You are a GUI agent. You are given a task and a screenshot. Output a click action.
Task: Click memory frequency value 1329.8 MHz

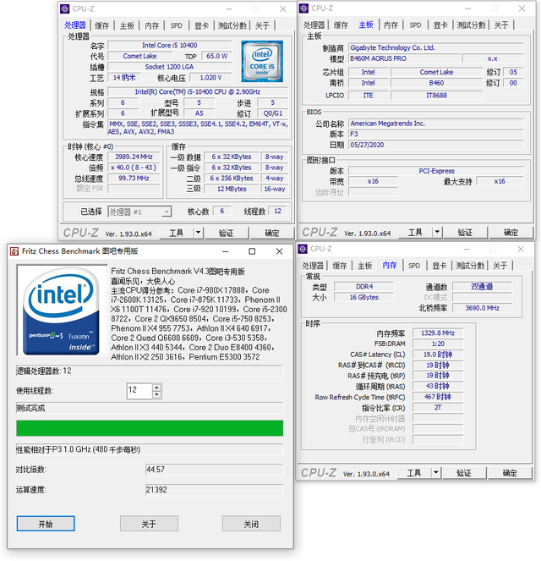pyautogui.click(x=438, y=333)
